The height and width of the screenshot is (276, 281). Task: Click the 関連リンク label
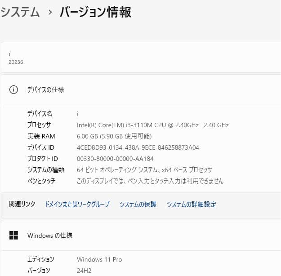tap(22, 204)
